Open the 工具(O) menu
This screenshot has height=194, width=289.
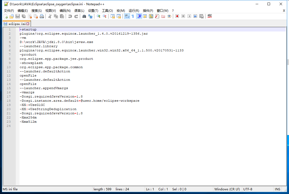pyautogui.click(x=107, y=11)
